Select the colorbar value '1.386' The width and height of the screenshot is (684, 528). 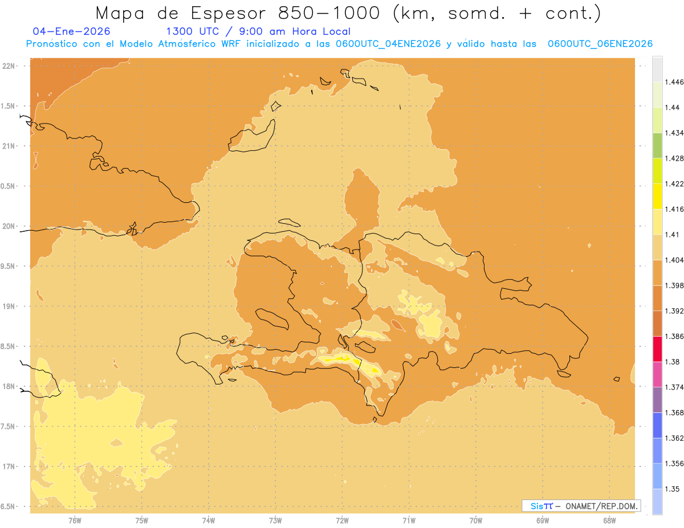[674, 336]
